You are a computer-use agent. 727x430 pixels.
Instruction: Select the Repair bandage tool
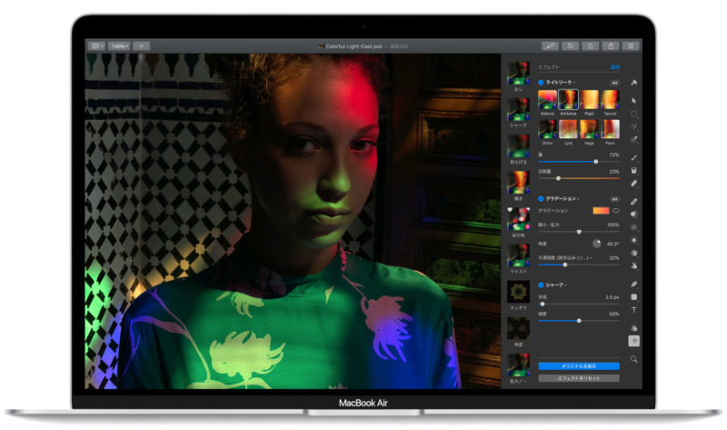point(633,201)
